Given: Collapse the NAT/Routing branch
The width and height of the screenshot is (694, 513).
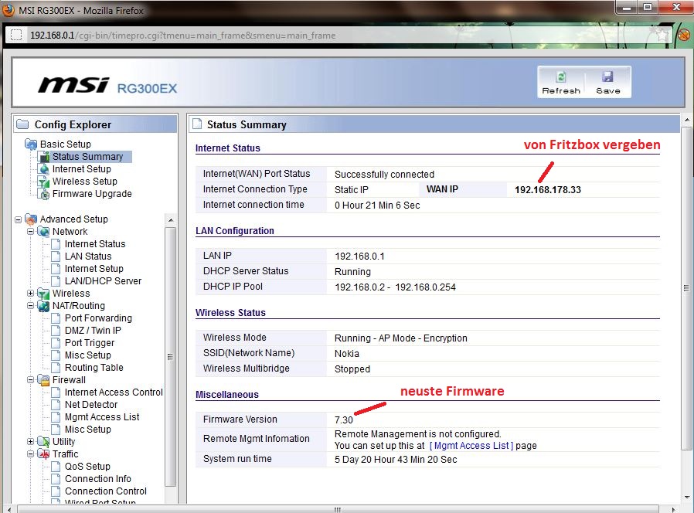Looking at the screenshot, I should [x=31, y=306].
